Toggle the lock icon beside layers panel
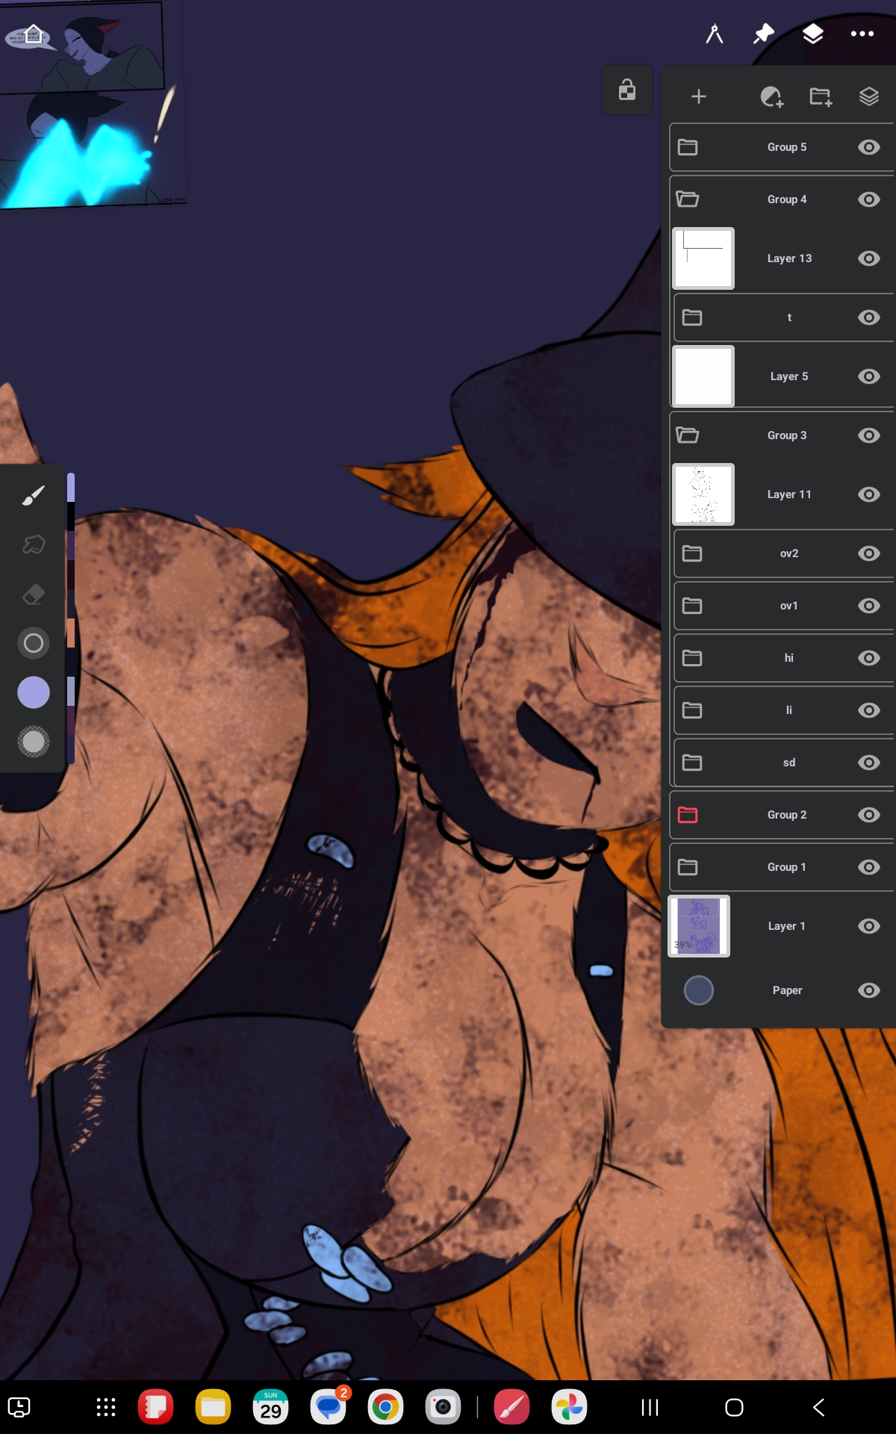This screenshot has width=896, height=1434. [x=627, y=90]
